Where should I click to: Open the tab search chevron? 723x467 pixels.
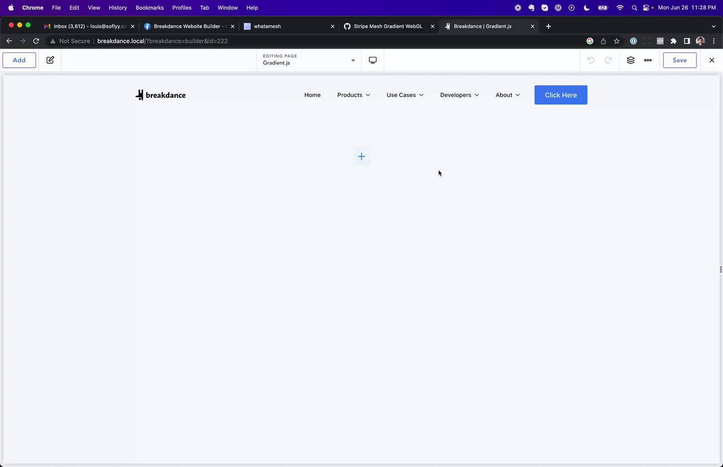click(x=713, y=26)
